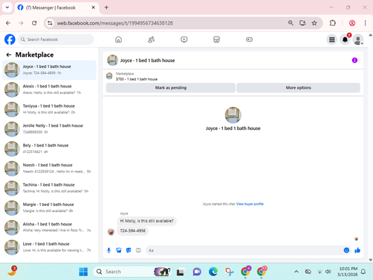Open Love conversation

(x=49, y=247)
